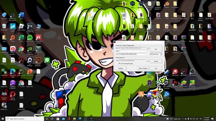Open the This PC icon
This screenshot has width=216, height=121.
click(38, 27)
